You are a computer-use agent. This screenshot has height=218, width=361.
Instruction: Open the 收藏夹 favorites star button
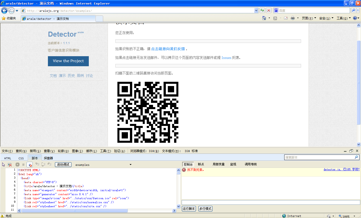(9, 18)
